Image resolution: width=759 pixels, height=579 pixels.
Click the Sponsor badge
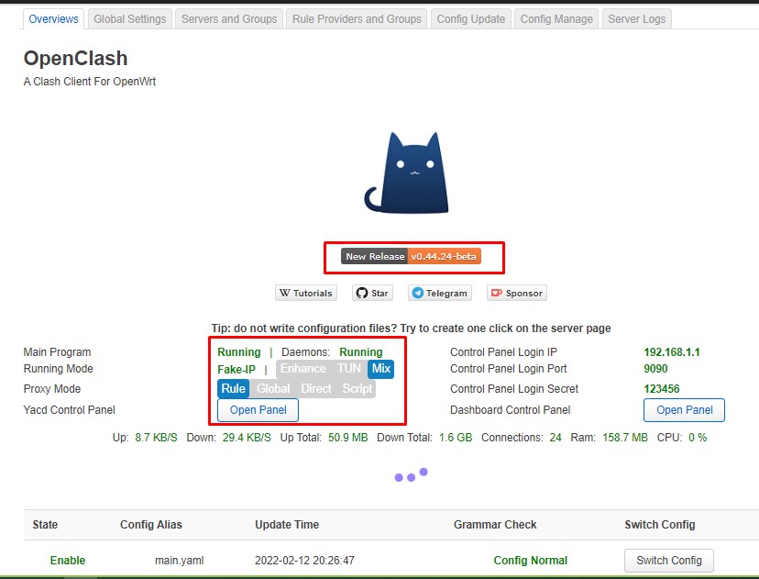tap(516, 293)
